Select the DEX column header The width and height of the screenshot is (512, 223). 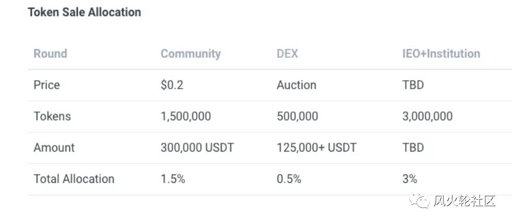[287, 54]
